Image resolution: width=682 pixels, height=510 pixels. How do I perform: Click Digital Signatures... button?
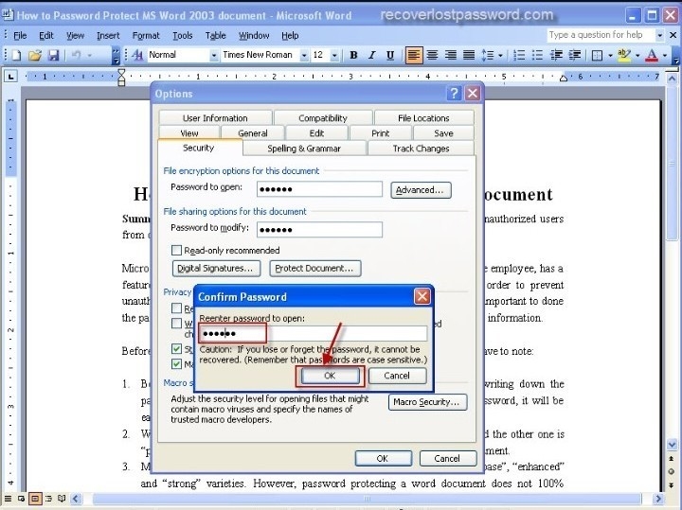coord(216,269)
